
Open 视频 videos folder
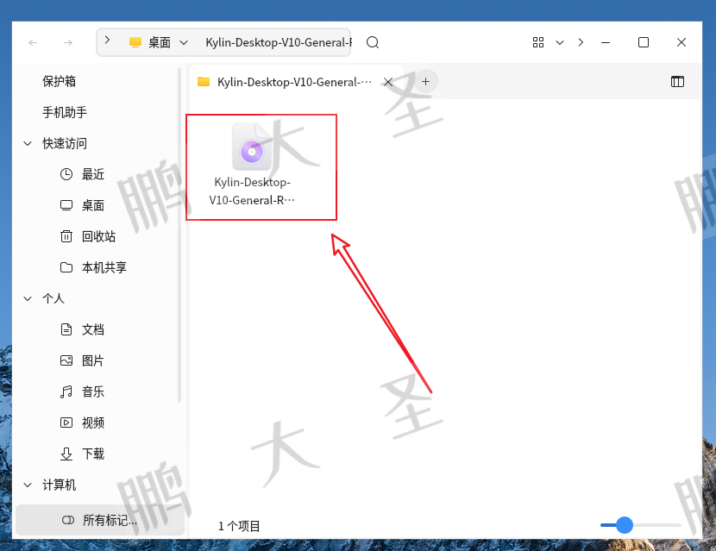point(93,423)
